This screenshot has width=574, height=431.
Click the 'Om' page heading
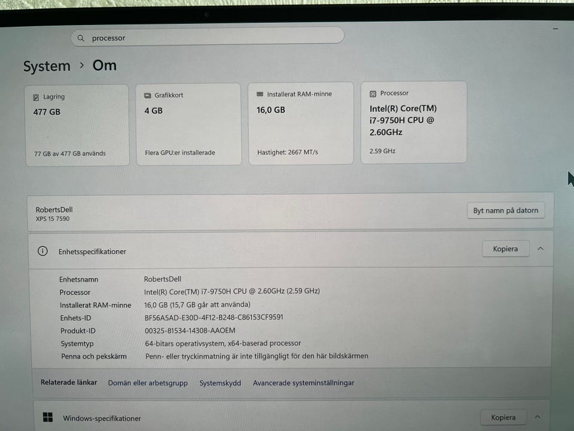pos(105,66)
